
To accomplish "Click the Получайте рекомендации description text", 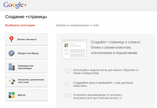I will 98,96.
